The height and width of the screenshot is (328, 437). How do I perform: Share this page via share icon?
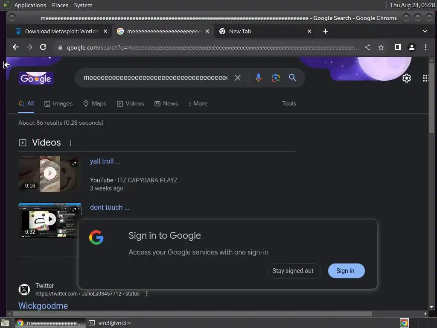[367, 47]
